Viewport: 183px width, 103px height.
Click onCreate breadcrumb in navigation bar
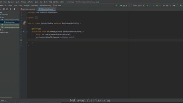(57, 5)
